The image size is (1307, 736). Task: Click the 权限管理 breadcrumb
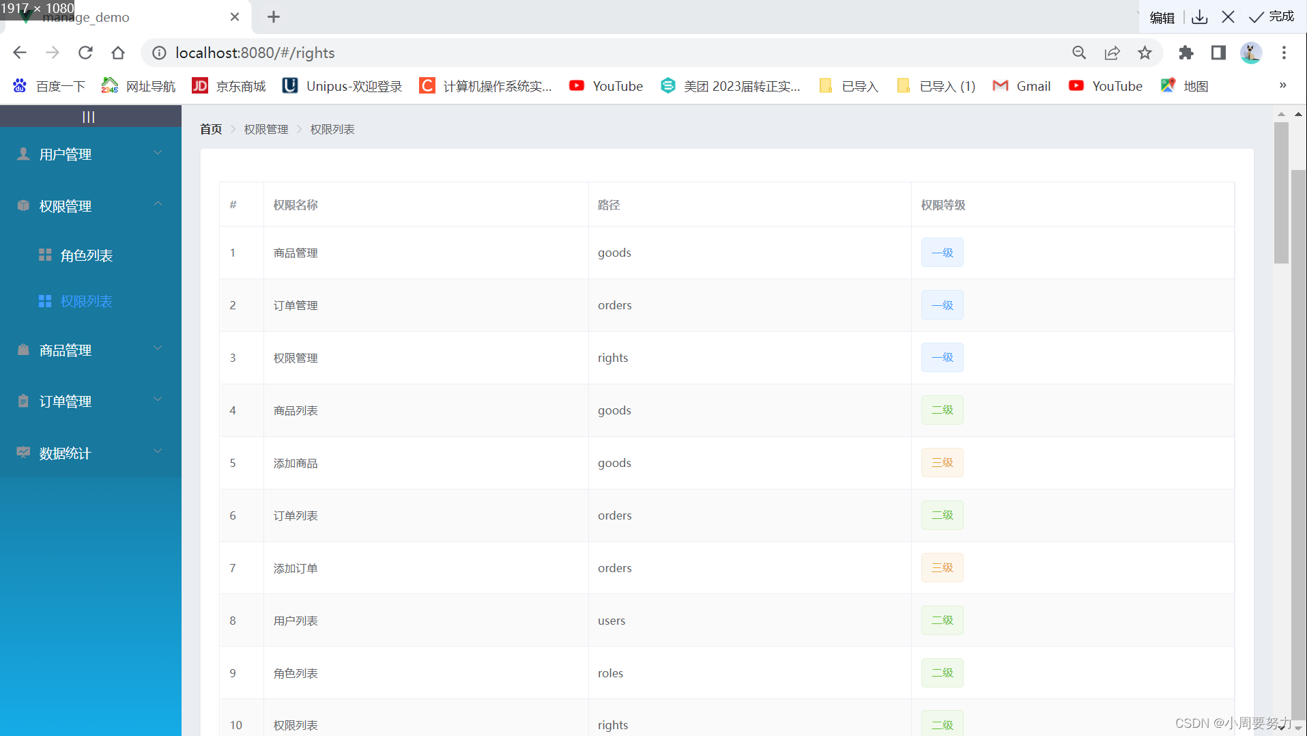click(266, 129)
